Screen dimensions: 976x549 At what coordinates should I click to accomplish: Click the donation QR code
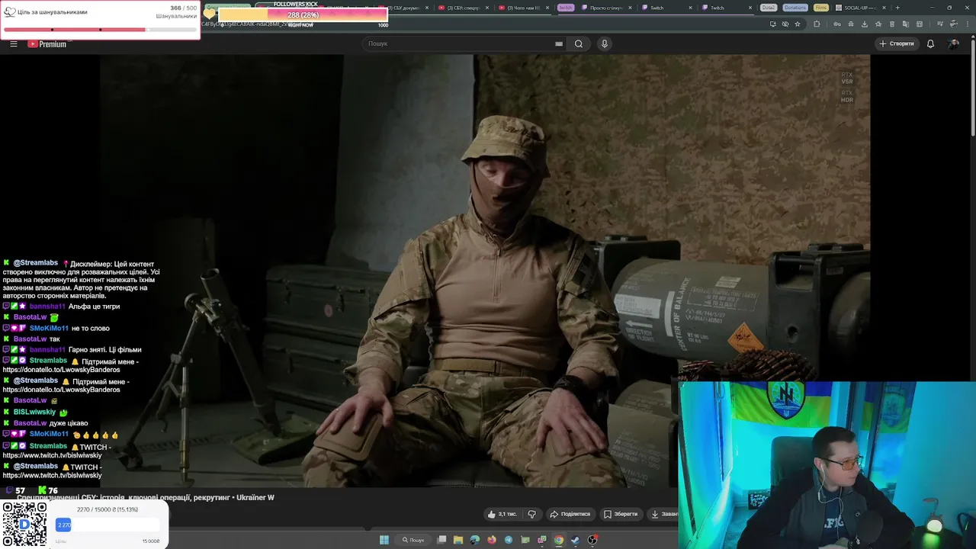coord(24,525)
